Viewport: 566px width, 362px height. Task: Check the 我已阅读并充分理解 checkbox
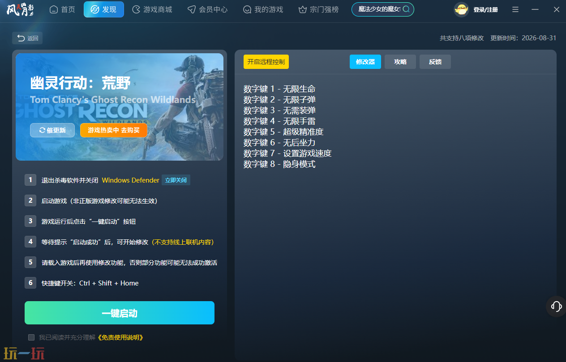31,337
